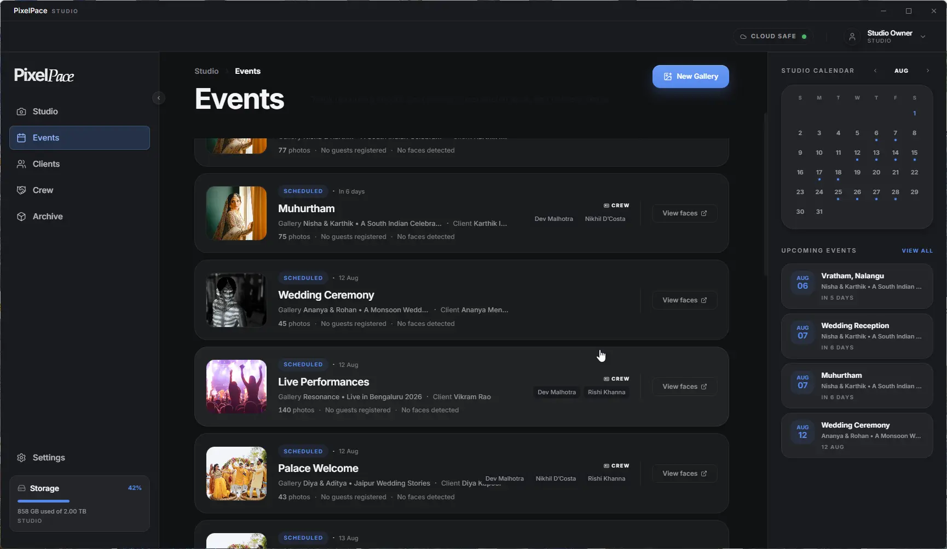The width and height of the screenshot is (947, 549).
Task: Click the Cloud Safe status indicator
Action: (773, 37)
